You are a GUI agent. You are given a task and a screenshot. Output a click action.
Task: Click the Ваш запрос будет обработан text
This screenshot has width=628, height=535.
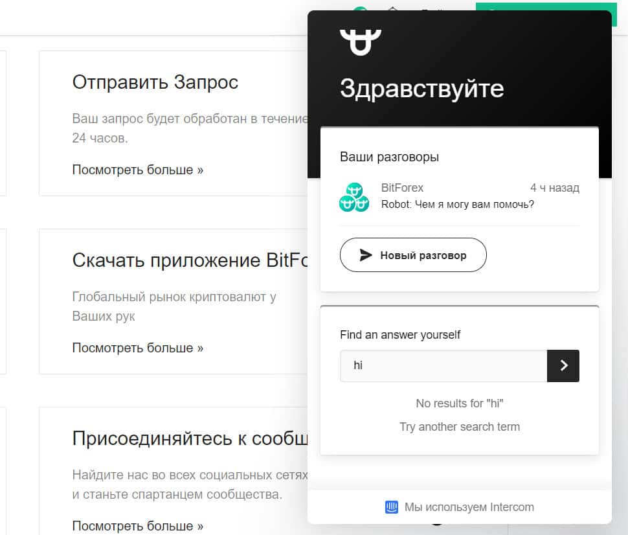[190, 128]
